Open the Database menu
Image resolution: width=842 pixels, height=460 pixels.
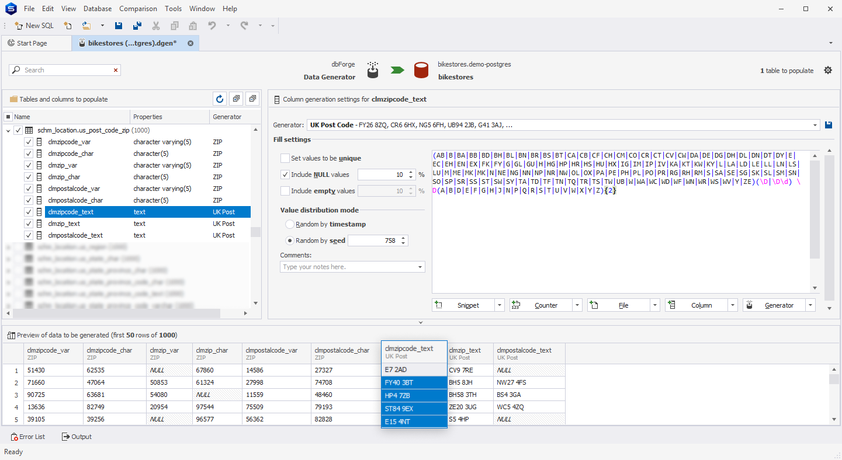[98, 9]
